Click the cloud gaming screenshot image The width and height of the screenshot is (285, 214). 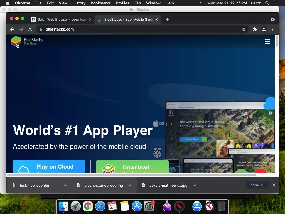[x=220, y=137]
